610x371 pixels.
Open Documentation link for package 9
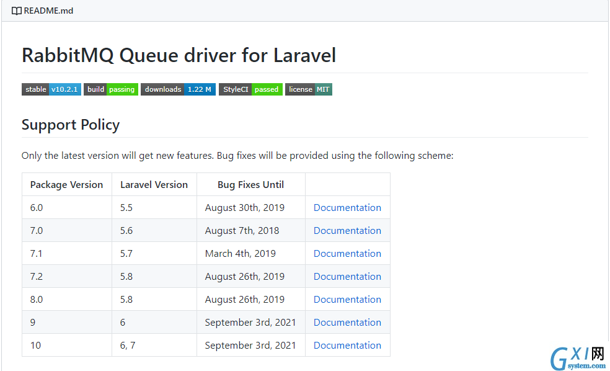347,323
